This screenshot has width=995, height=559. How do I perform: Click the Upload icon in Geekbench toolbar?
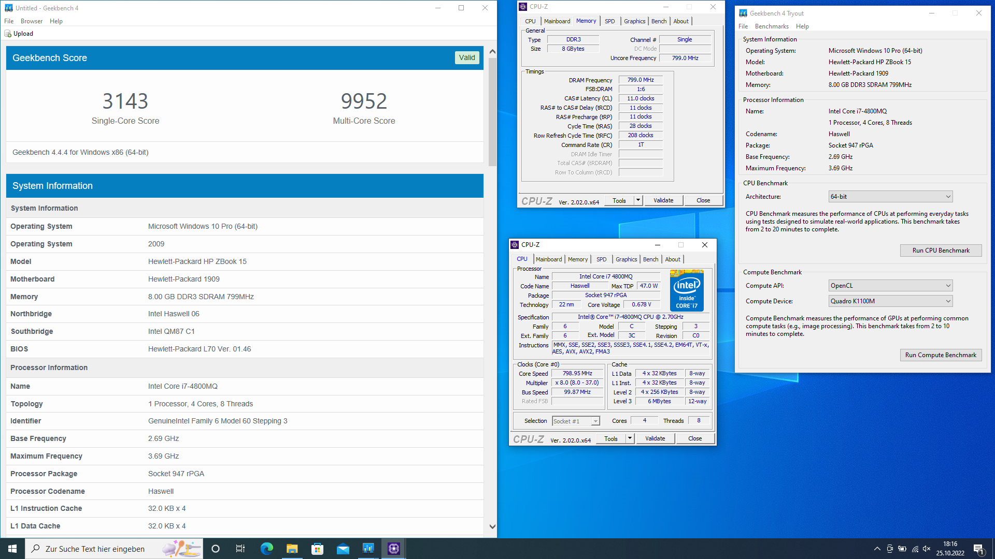pos(8,34)
